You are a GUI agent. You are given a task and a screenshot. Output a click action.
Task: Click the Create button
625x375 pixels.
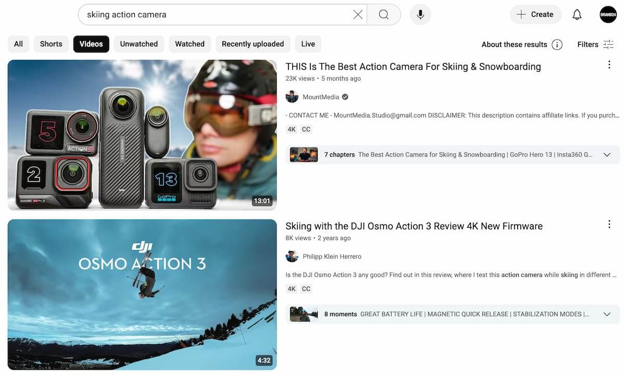tap(535, 14)
